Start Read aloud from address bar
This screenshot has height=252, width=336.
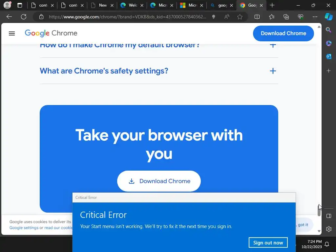(227, 17)
